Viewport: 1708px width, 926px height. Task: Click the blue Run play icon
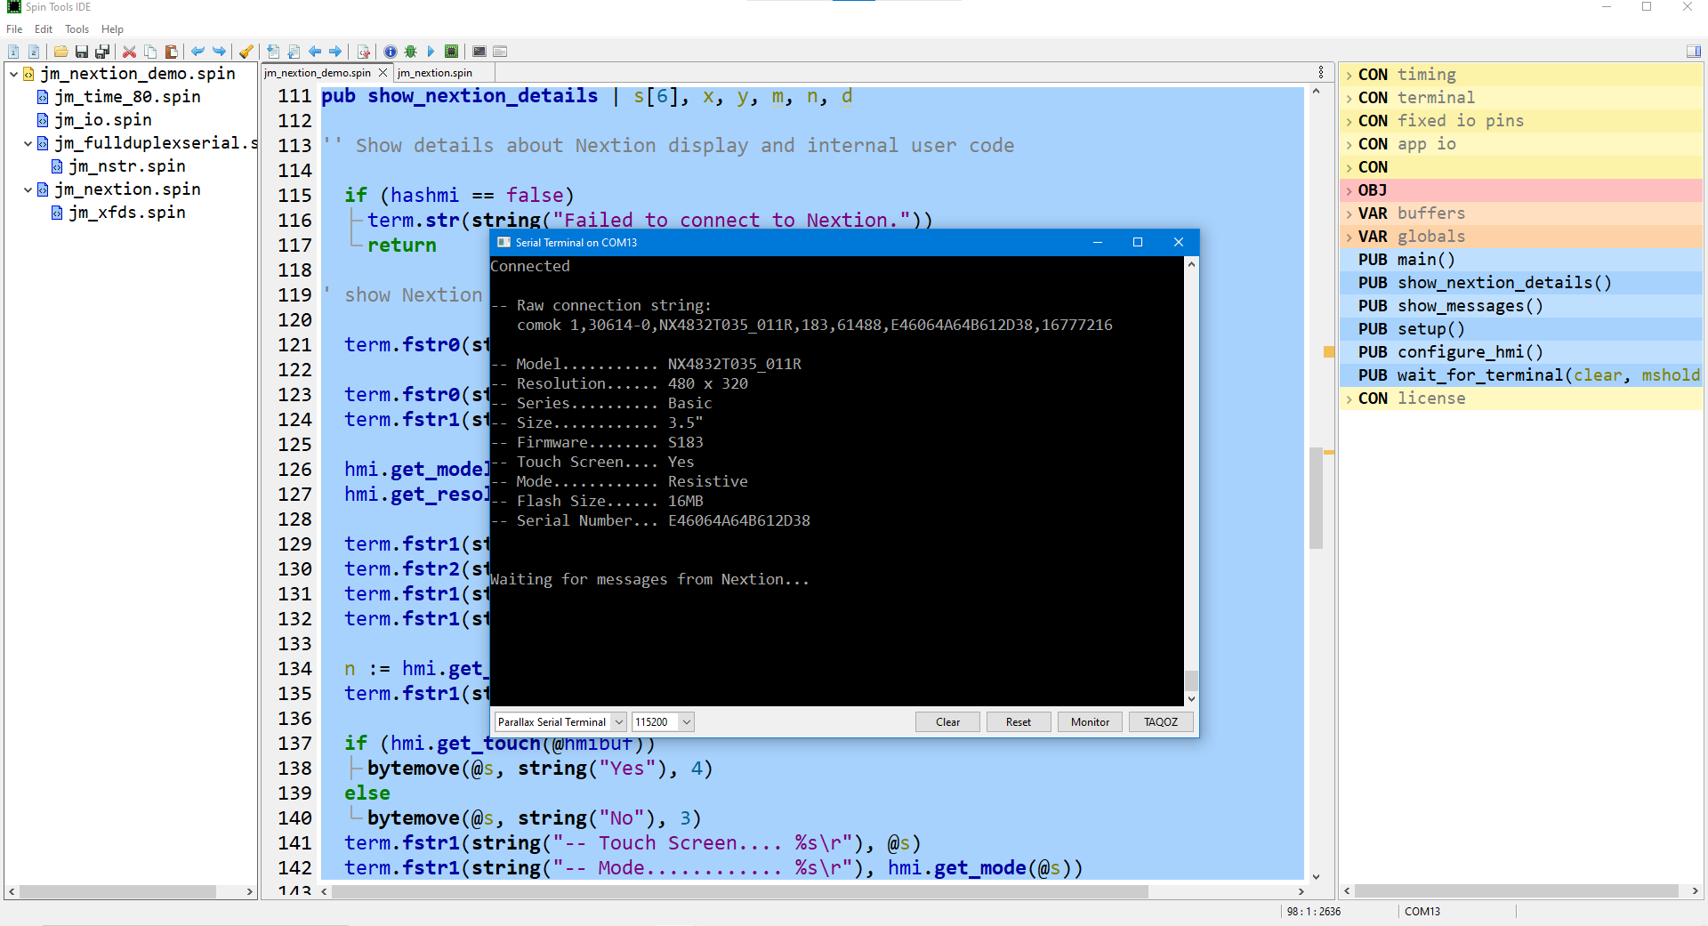tap(431, 52)
